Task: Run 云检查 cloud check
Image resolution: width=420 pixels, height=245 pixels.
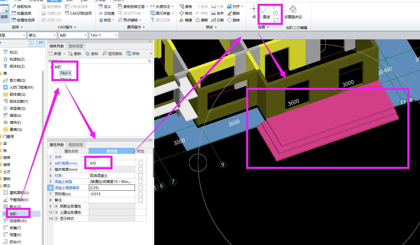Action: click(107, 13)
